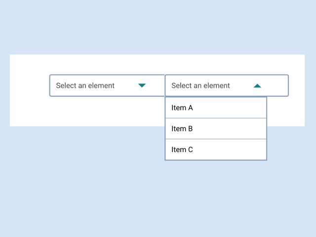Click placeholder text in the left dropdown
The image size is (316, 237).
tap(85, 85)
